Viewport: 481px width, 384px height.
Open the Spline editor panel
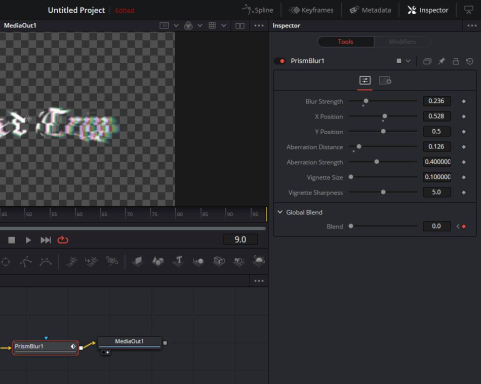(257, 10)
